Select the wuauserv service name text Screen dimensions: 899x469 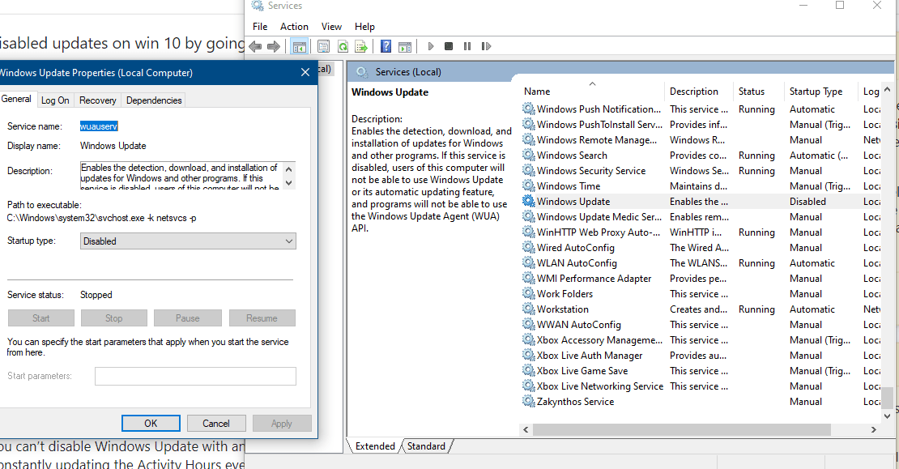point(99,126)
